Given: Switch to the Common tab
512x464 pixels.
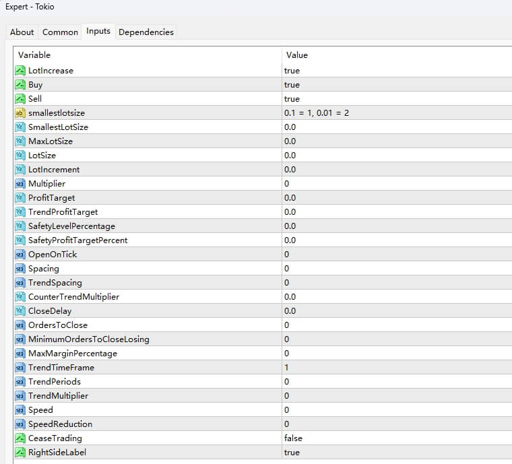Looking at the screenshot, I should [x=60, y=32].
